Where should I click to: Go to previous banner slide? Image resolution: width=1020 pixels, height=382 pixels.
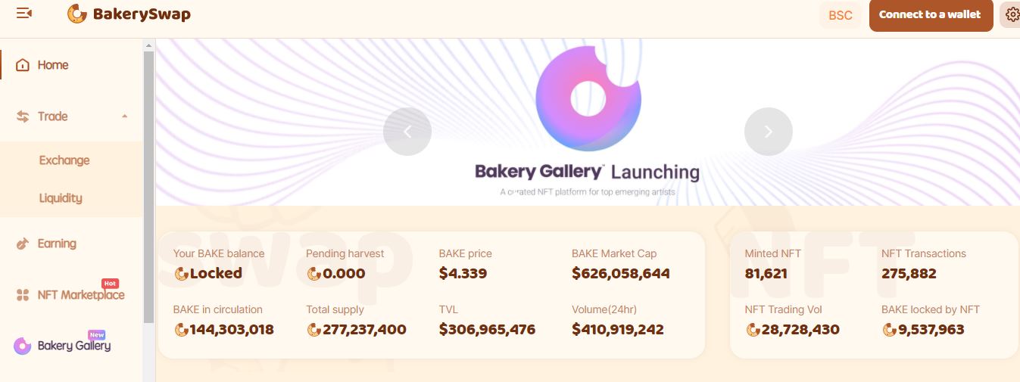407,132
